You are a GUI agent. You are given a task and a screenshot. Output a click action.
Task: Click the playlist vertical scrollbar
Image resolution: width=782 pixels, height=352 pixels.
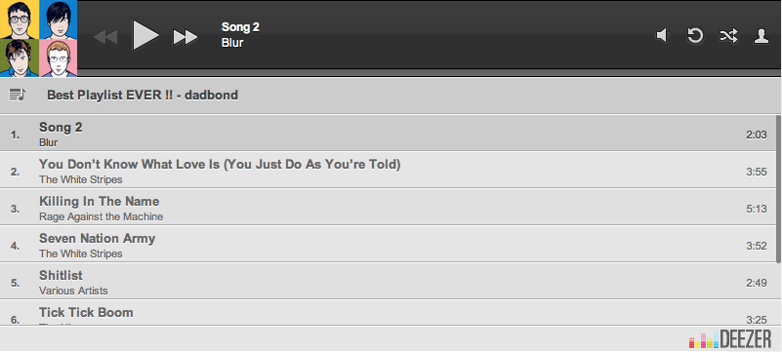(778, 189)
